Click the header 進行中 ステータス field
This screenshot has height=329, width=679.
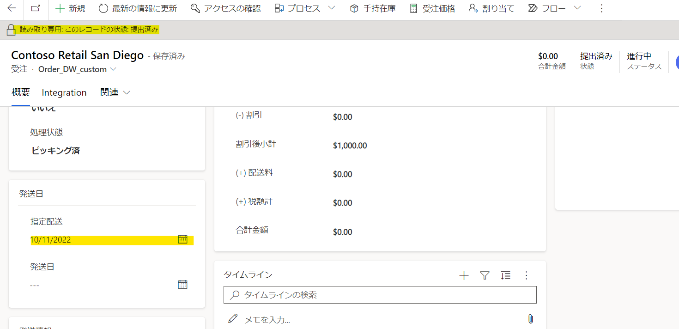[x=644, y=61]
